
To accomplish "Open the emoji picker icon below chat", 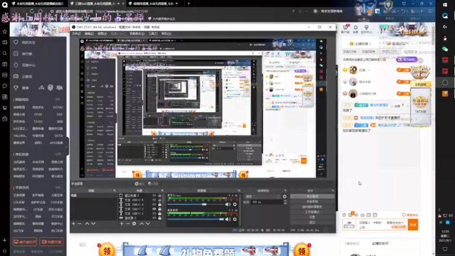I will pos(344,215).
